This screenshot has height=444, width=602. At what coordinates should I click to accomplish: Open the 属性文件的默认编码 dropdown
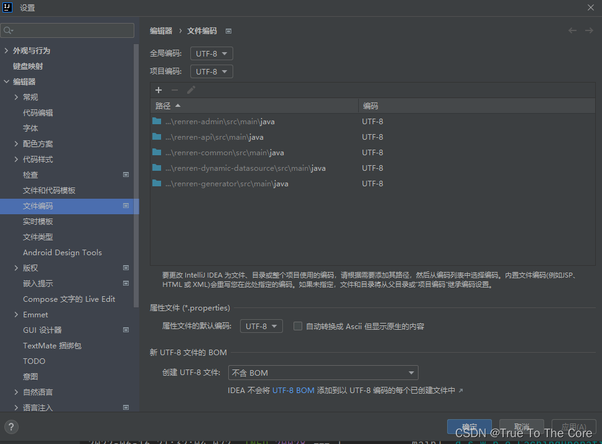click(261, 326)
